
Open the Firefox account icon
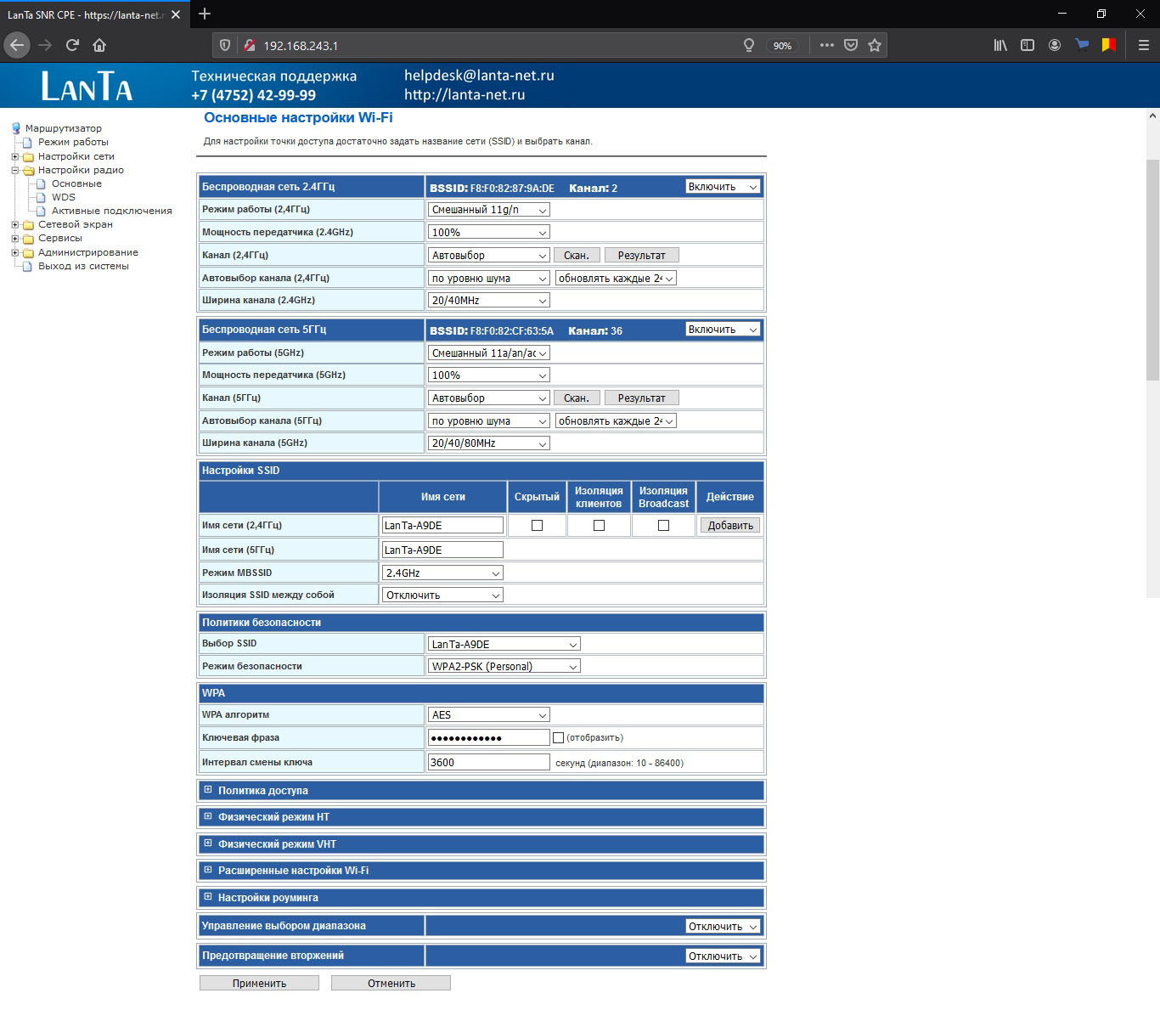tap(1055, 45)
